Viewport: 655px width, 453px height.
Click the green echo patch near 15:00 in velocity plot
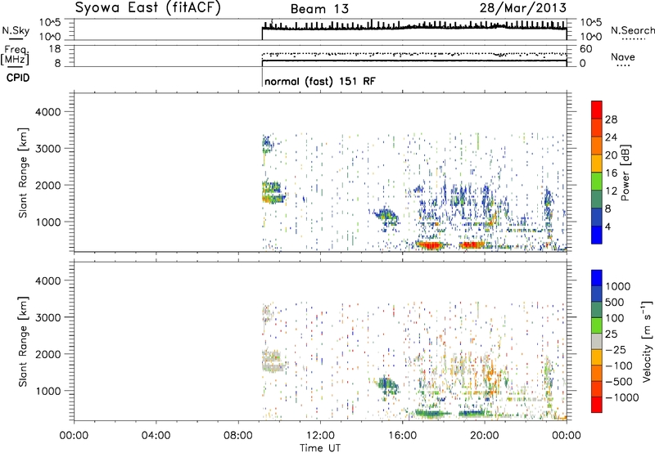(386, 385)
